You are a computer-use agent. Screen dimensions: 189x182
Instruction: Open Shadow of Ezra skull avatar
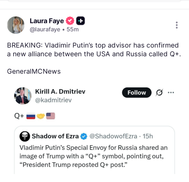point(25,136)
